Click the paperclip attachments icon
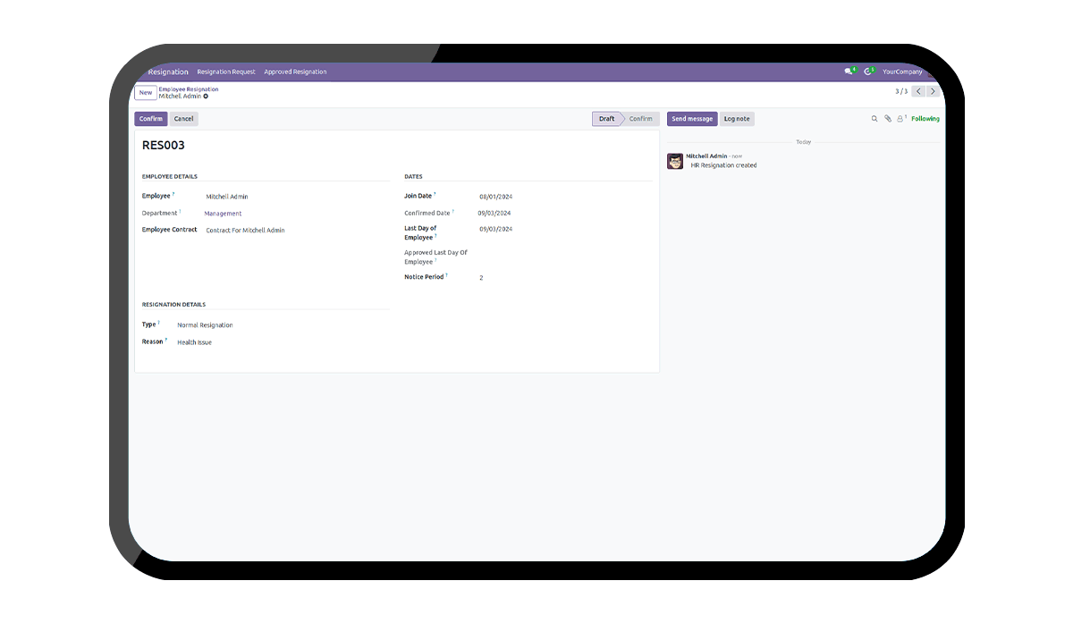The image size is (1073, 623). click(x=888, y=119)
